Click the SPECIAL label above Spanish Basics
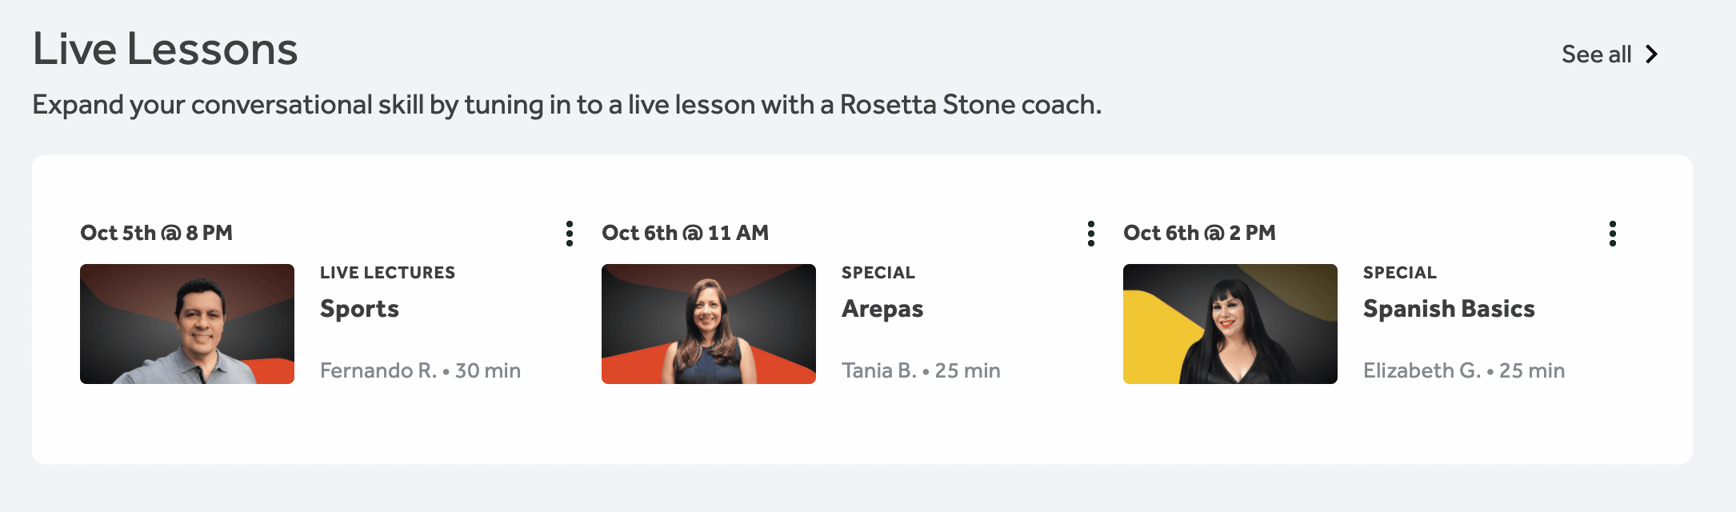This screenshot has height=512, width=1736. 1400,273
